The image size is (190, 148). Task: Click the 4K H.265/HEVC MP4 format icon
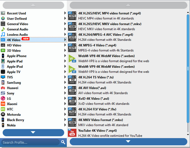(x=72, y=15)
